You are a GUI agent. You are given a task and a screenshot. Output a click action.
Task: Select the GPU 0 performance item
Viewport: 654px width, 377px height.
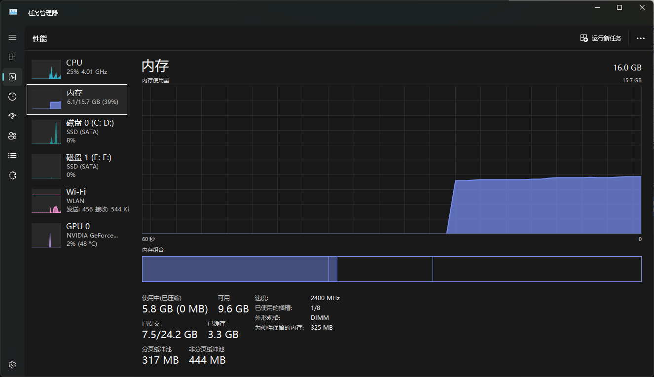pos(77,235)
